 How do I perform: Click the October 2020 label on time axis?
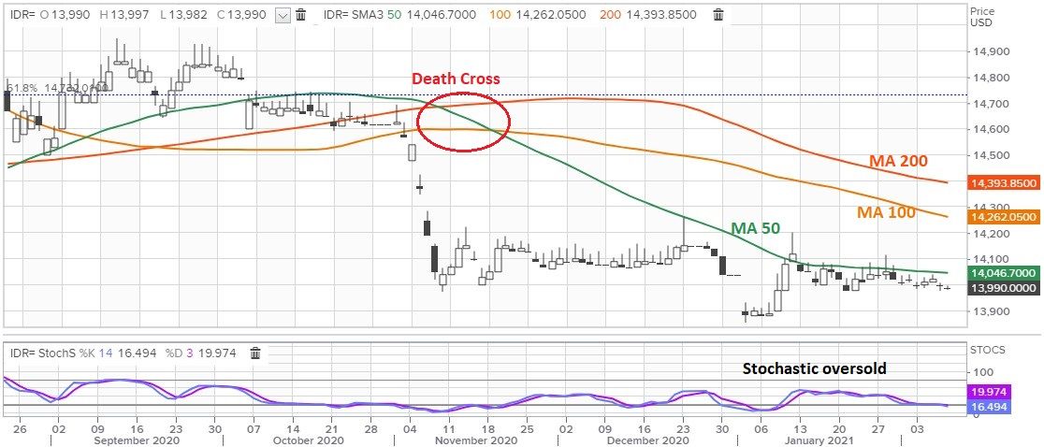tap(309, 440)
